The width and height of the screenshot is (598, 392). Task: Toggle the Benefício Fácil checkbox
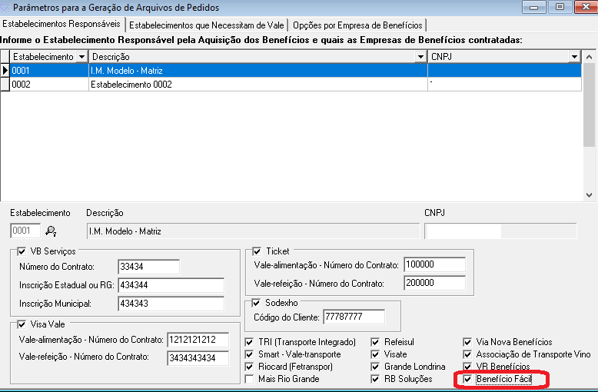(x=468, y=379)
